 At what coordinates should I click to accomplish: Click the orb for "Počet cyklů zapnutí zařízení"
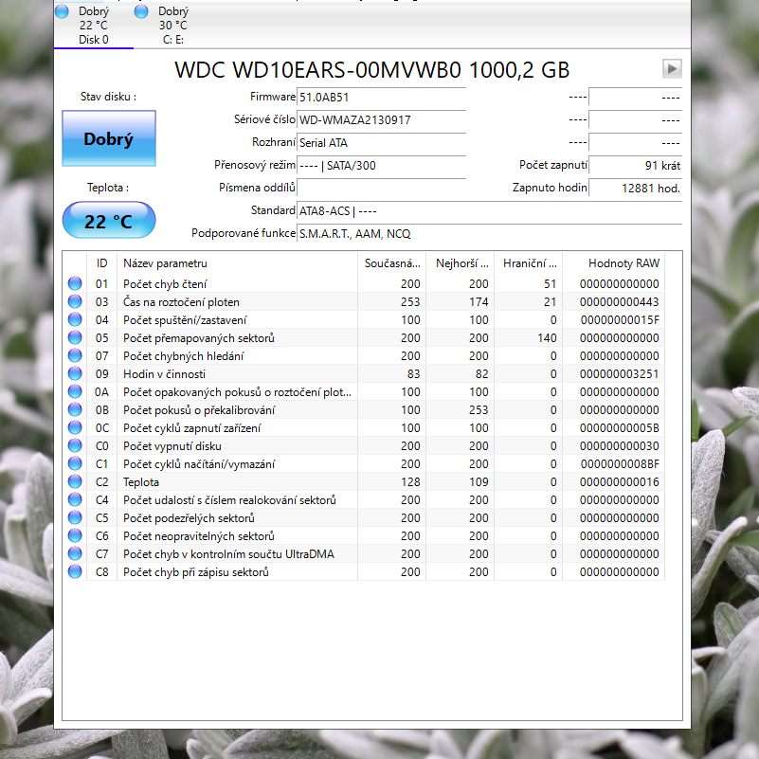click(x=74, y=427)
